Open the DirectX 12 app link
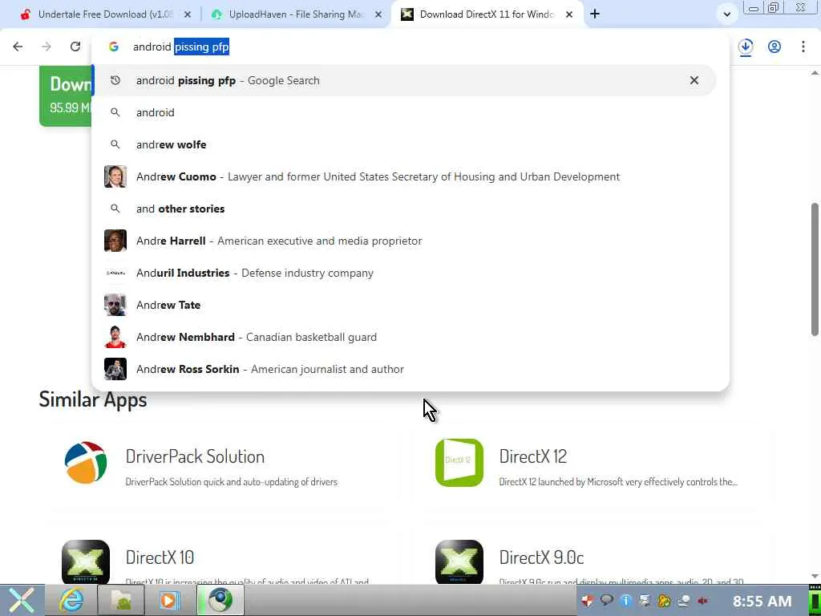This screenshot has height=616, width=821. tap(532, 456)
